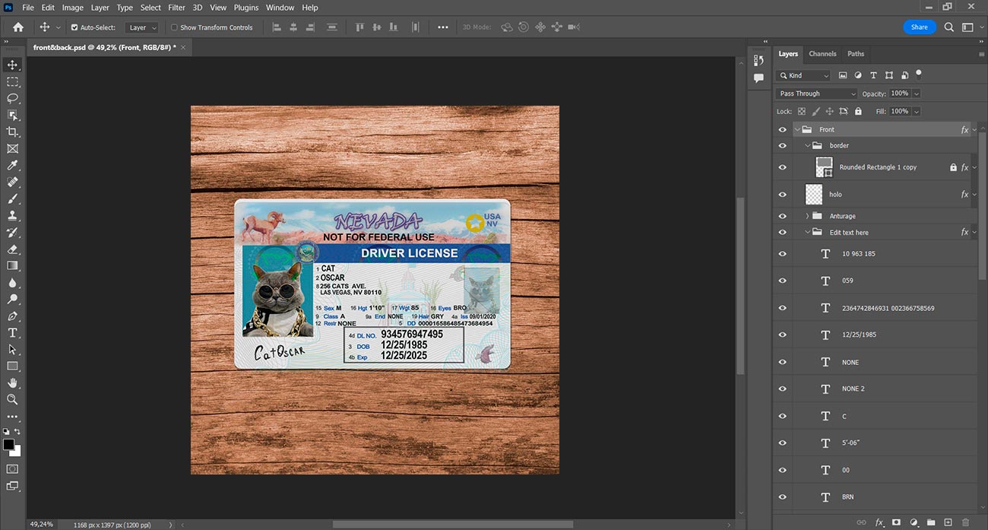Open the Window menu
This screenshot has width=988, height=530.
[x=280, y=8]
